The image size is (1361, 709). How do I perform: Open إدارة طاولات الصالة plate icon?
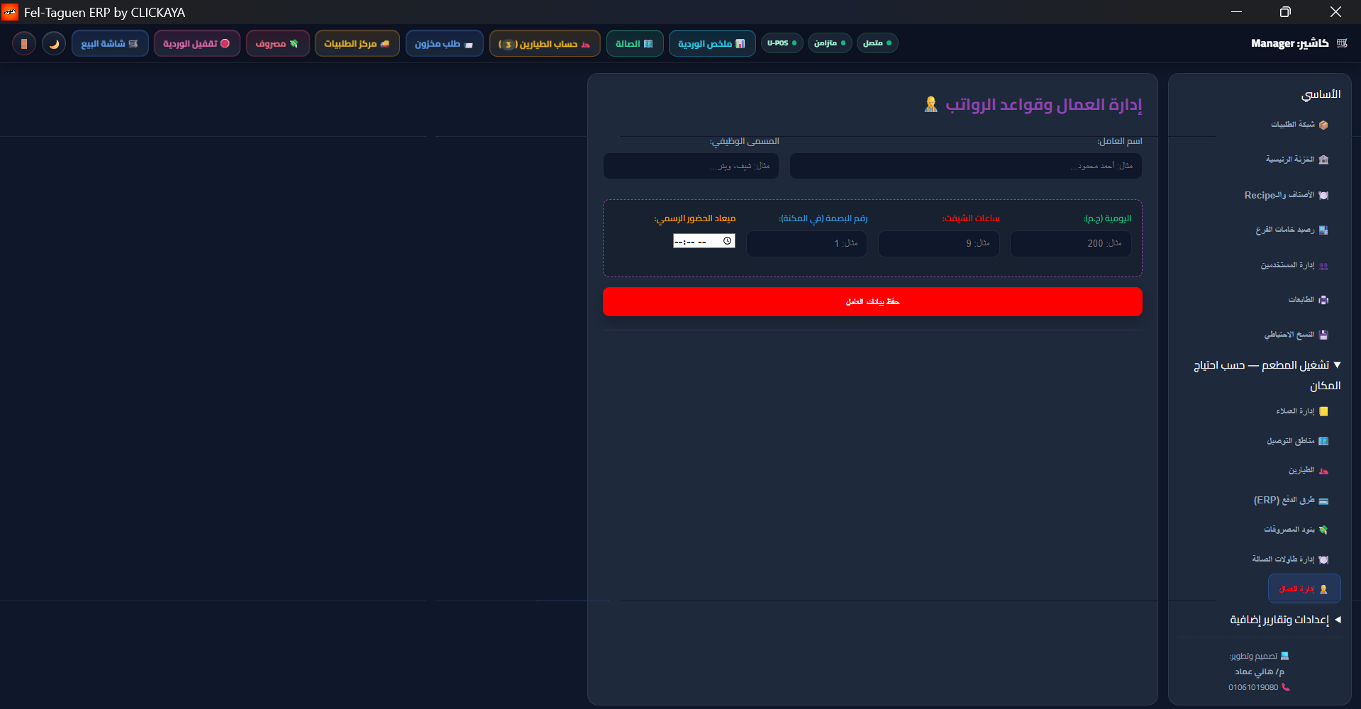click(1323, 559)
